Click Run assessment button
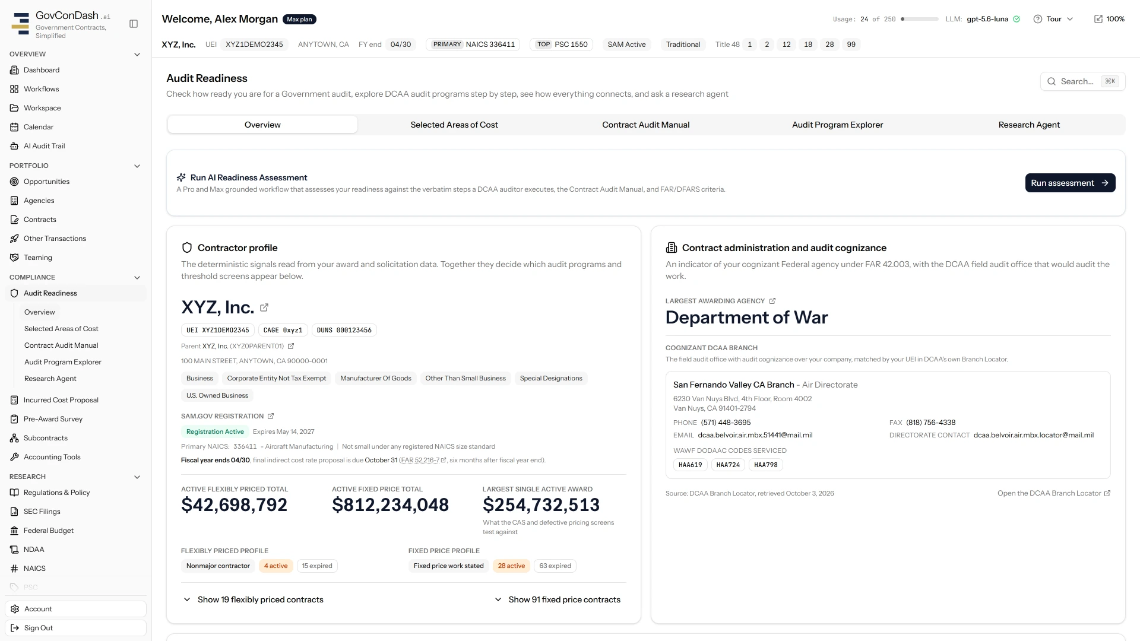This screenshot has height=641, width=1140. pos(1070,183)
